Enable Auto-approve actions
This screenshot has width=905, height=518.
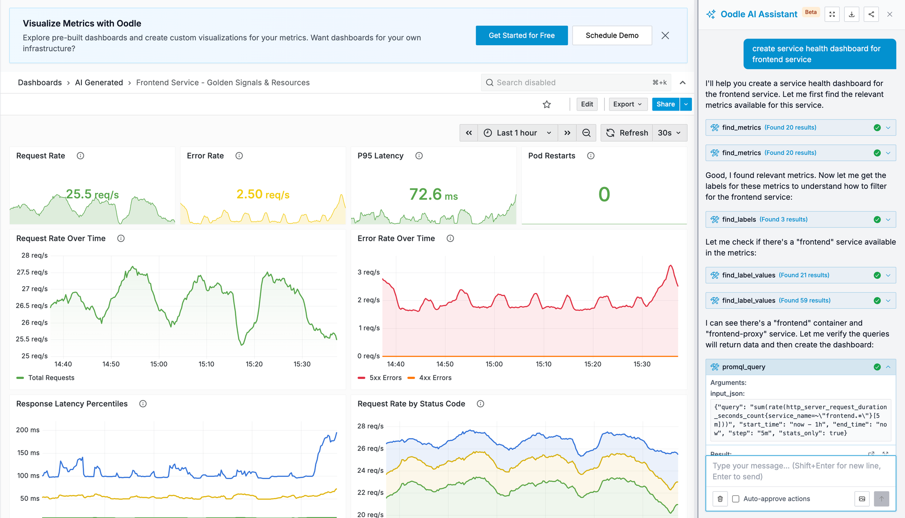[736, 499]
